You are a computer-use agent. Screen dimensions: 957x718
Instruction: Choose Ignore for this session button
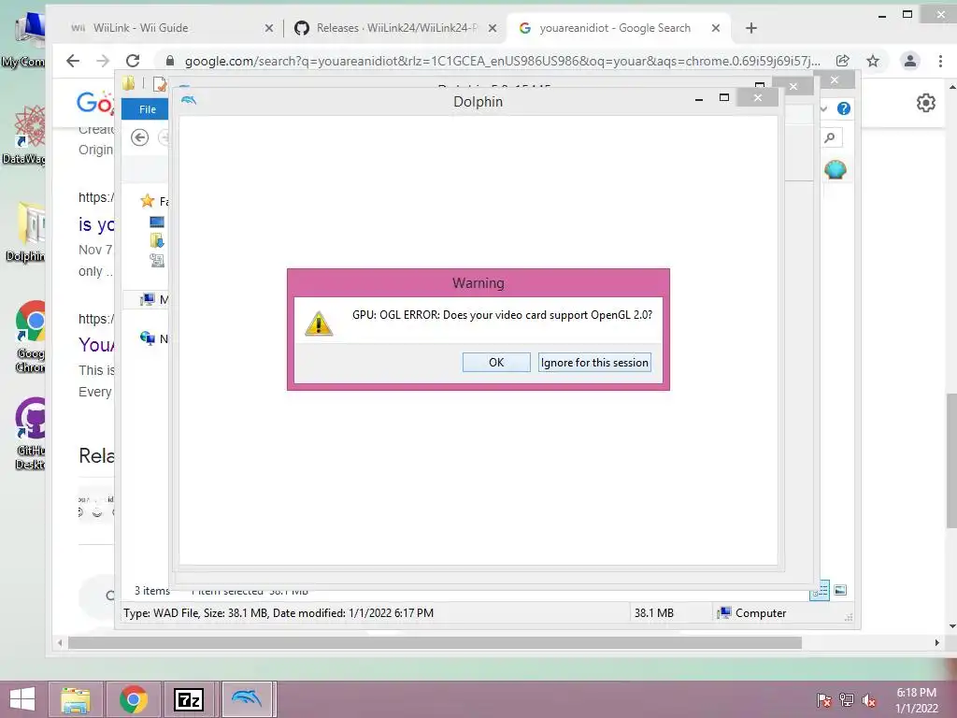pyautogui.click(x=594, y=362)
